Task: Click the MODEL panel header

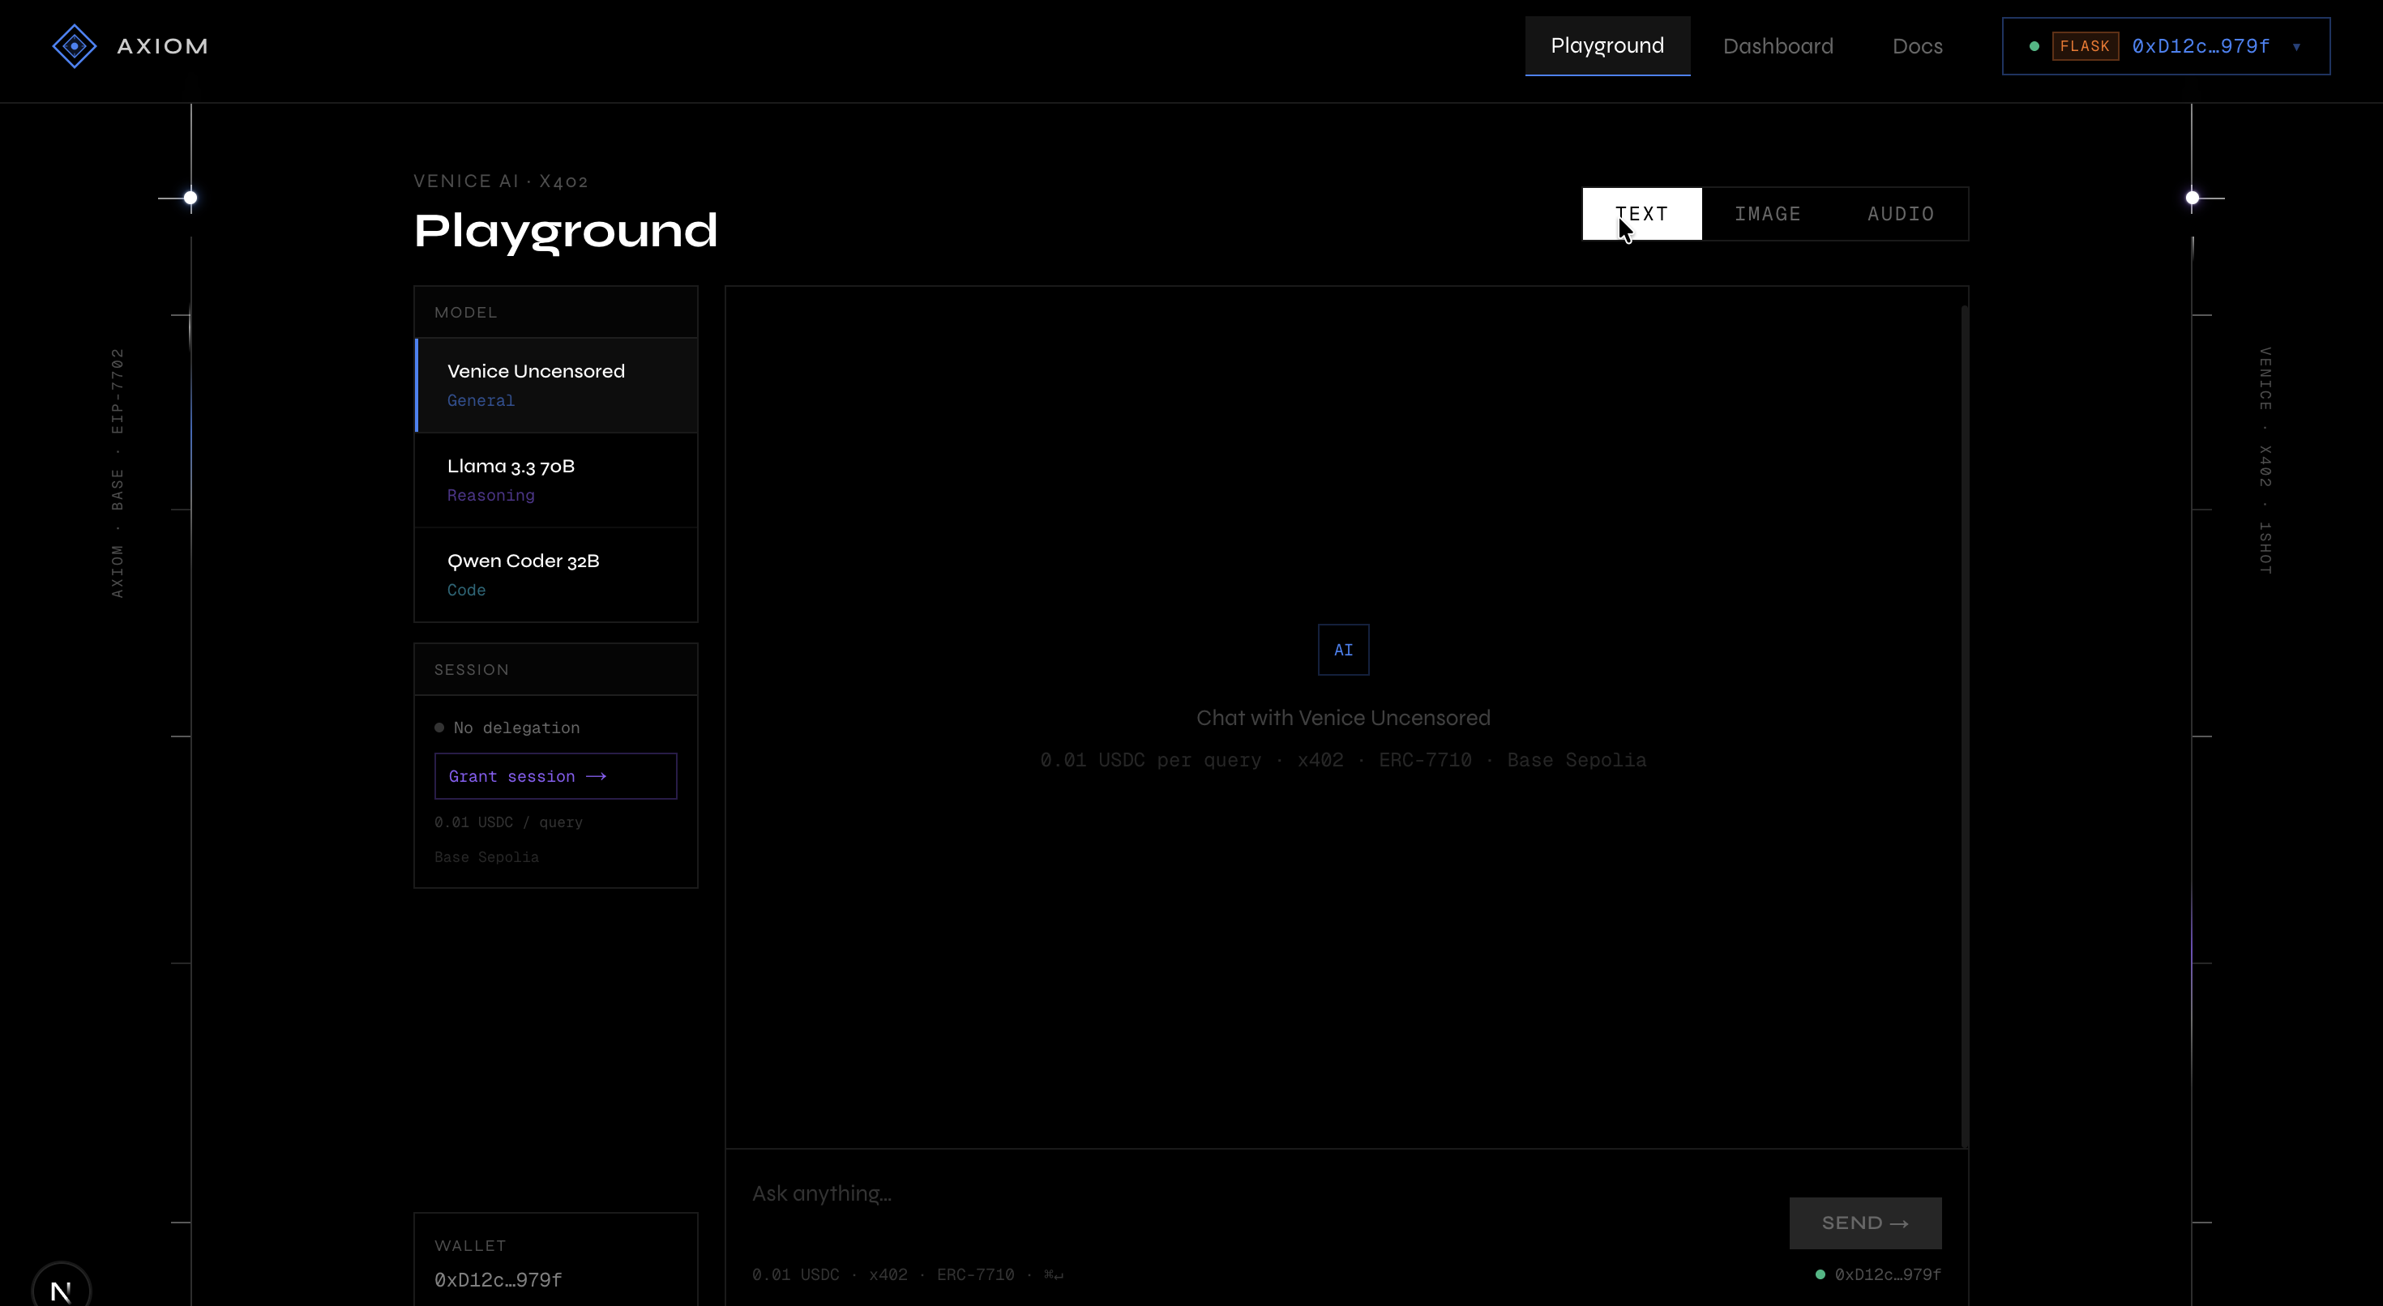Action: tap(556, 313)
